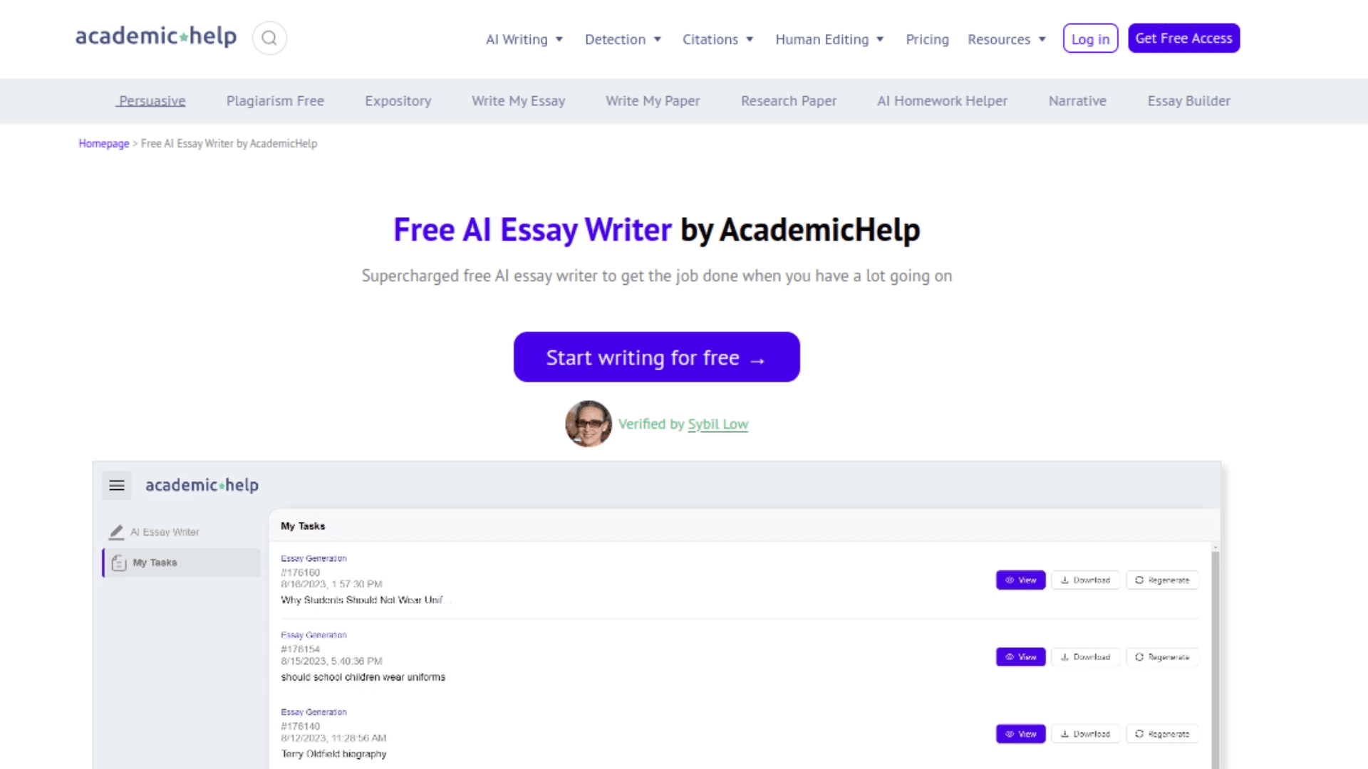The height and width of the screenshot is (769, 1368).
Task: Click the hamburger menu icon in app
Action: click(x=117, y=484)
